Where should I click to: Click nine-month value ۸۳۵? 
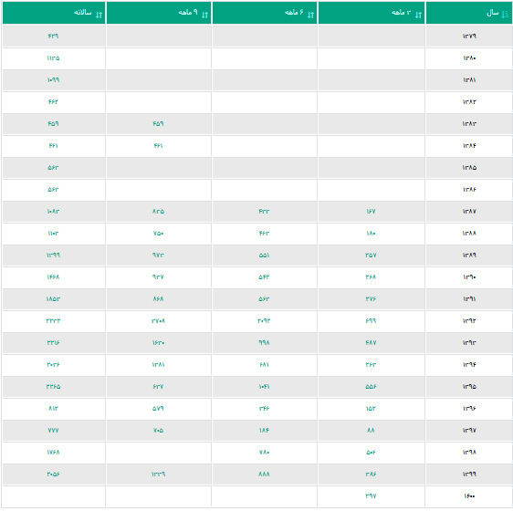pos(158,212)
